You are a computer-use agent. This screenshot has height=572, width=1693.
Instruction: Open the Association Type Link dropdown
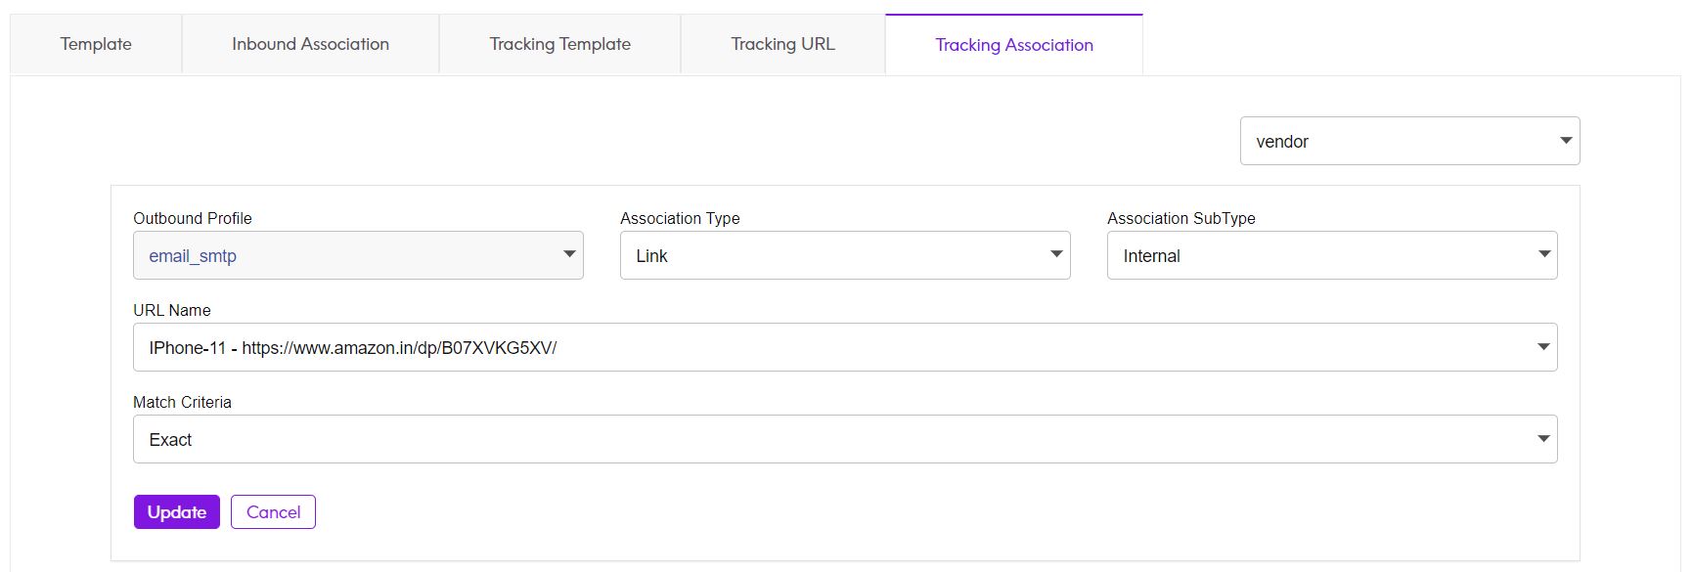[x=845, y=255]
